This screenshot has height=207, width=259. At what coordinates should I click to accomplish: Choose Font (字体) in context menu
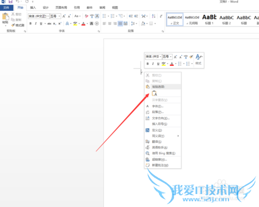pyautogui.click(x=163, y=106)
